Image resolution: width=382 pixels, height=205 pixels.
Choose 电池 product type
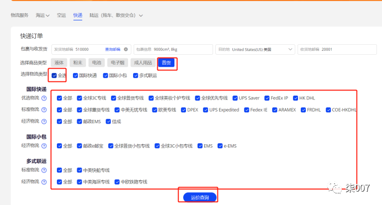click(97, 62)
